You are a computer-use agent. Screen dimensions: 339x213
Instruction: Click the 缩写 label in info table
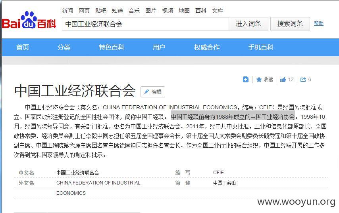coord(183,173)
